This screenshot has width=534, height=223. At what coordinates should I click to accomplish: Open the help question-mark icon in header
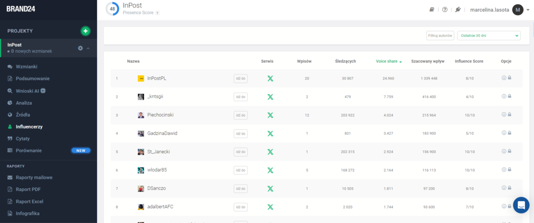[445, 10]
